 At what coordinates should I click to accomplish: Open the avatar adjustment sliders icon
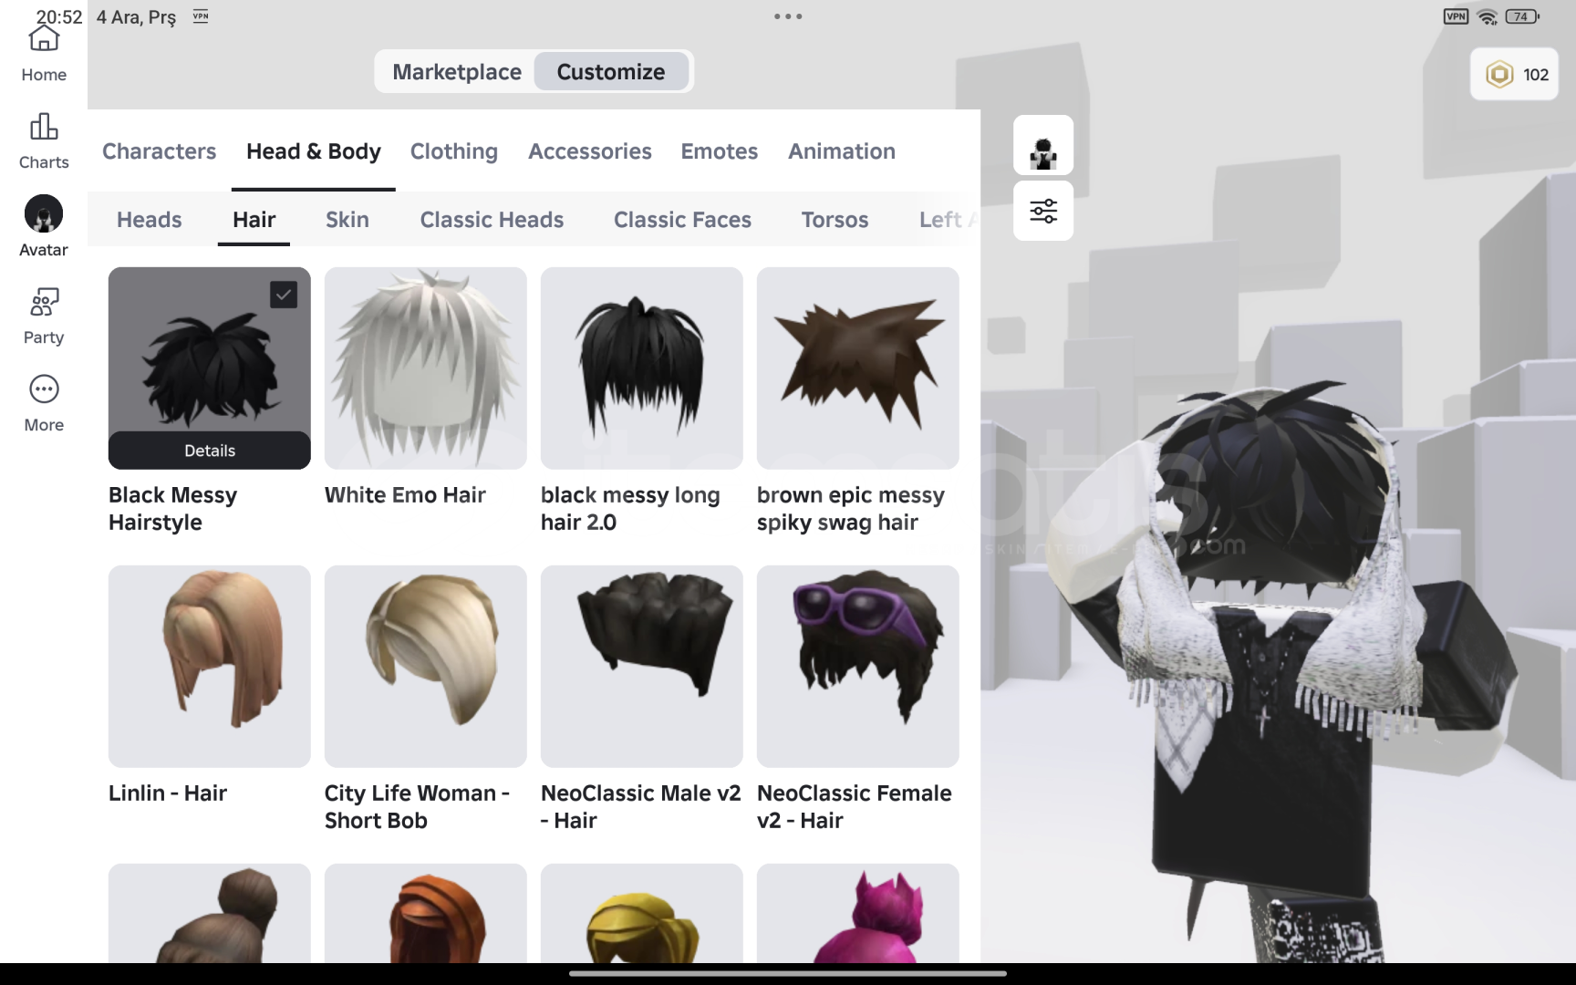click(x=1043, y=211)
